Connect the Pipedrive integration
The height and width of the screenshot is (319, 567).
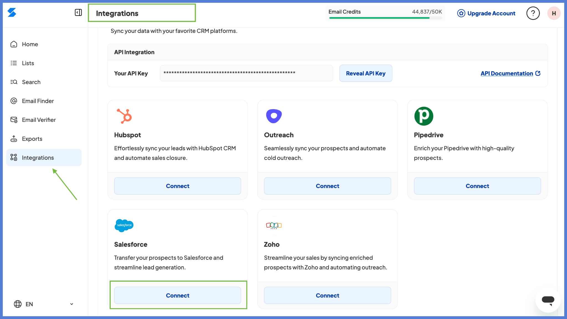coord(477,186)
